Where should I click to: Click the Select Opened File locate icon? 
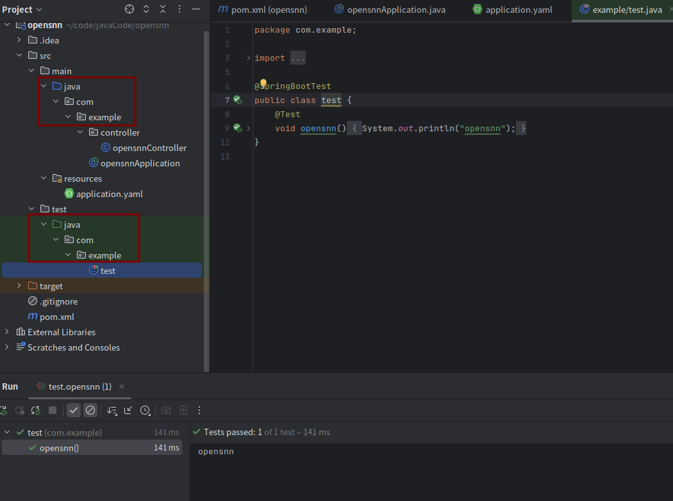point(129,9)
